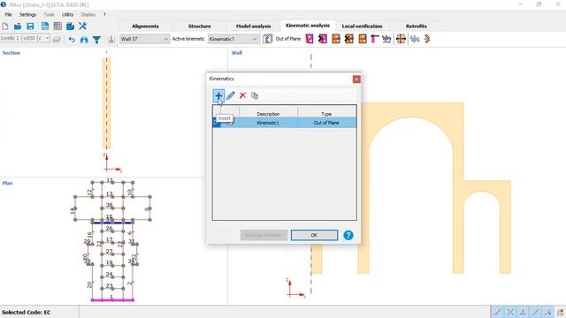
Task: Click the red X delete icon in Kinematics dialog
Action: pos(242,95)
